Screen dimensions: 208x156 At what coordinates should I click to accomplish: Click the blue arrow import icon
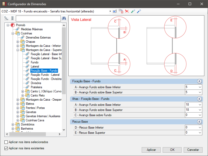(139, 11)
